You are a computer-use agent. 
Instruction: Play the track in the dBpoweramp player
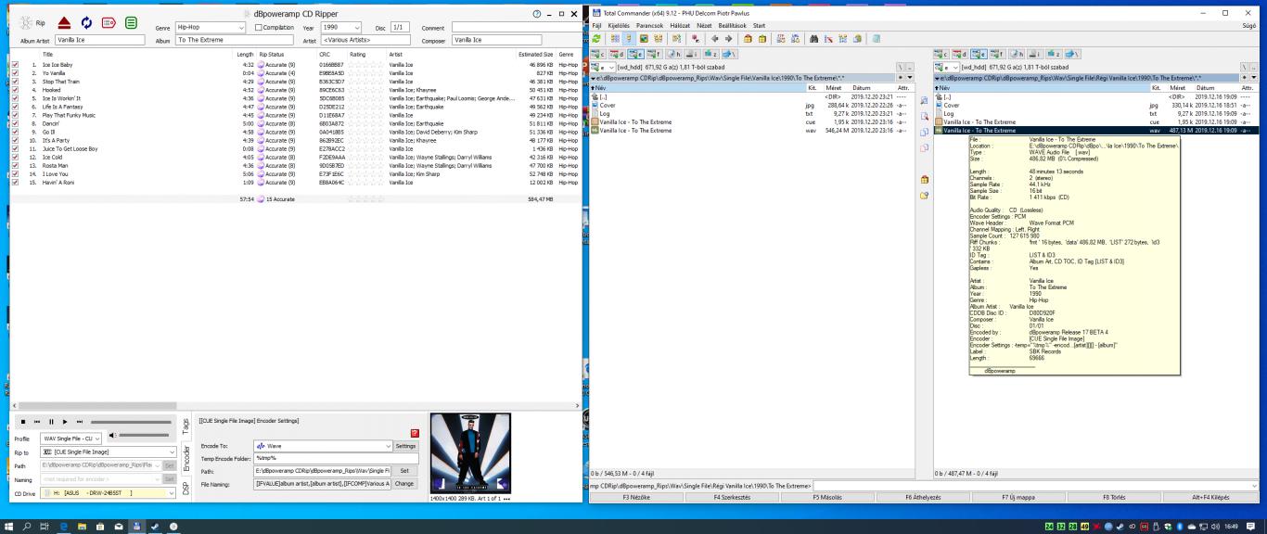click(66, 422)
